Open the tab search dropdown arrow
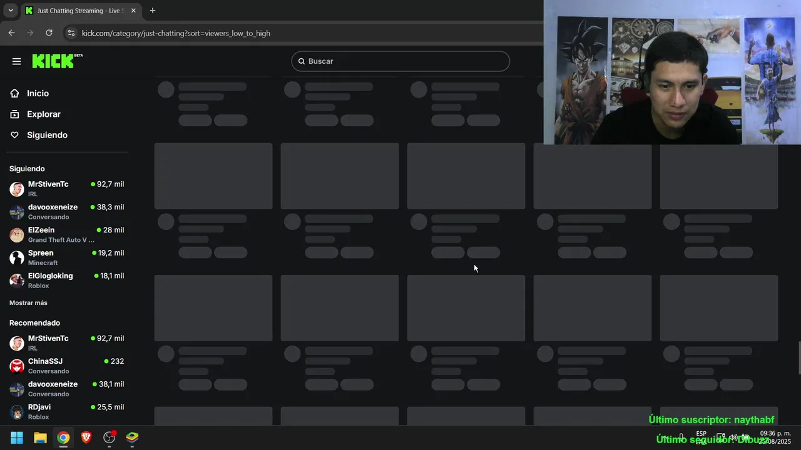 tap(11, 11)
